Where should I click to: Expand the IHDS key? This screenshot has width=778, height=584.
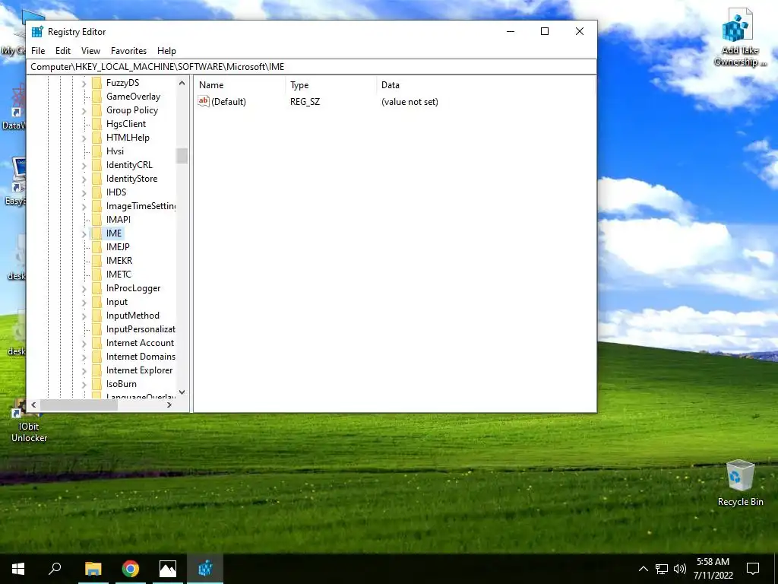(84, 192)
